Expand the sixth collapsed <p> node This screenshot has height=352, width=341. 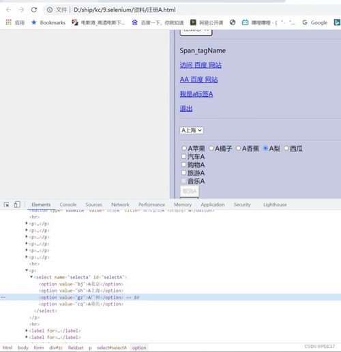(27, 257)
